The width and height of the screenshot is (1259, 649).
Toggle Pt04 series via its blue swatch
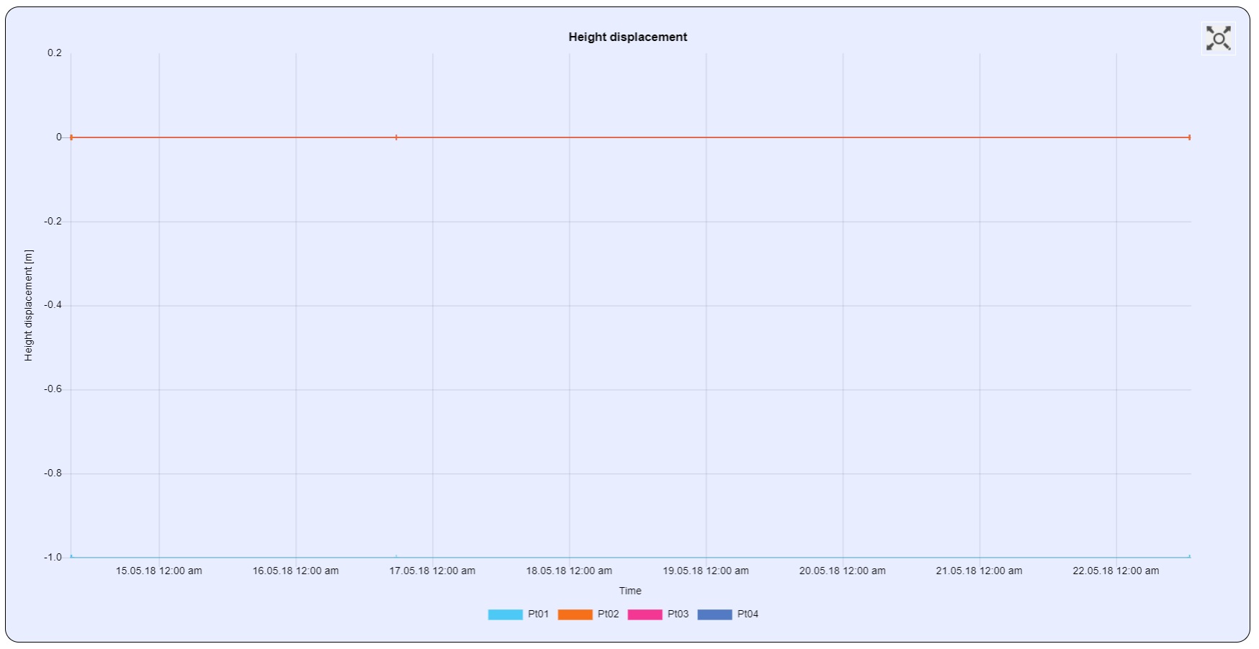pos(714,614)
